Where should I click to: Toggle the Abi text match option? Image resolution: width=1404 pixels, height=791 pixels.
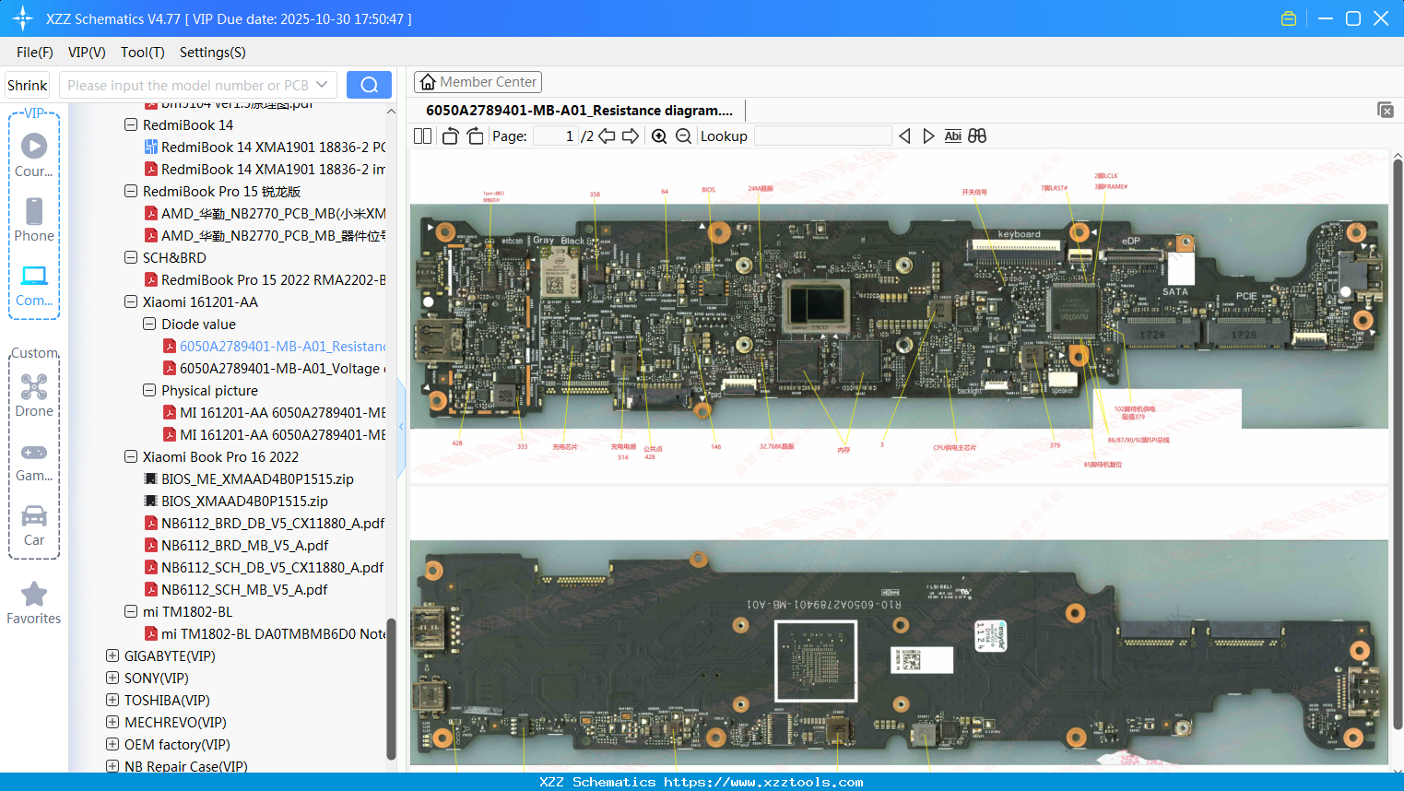pyautogui.click(x=952, y=136)
